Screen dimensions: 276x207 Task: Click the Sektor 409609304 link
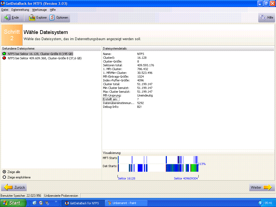(x=186, y=178)
